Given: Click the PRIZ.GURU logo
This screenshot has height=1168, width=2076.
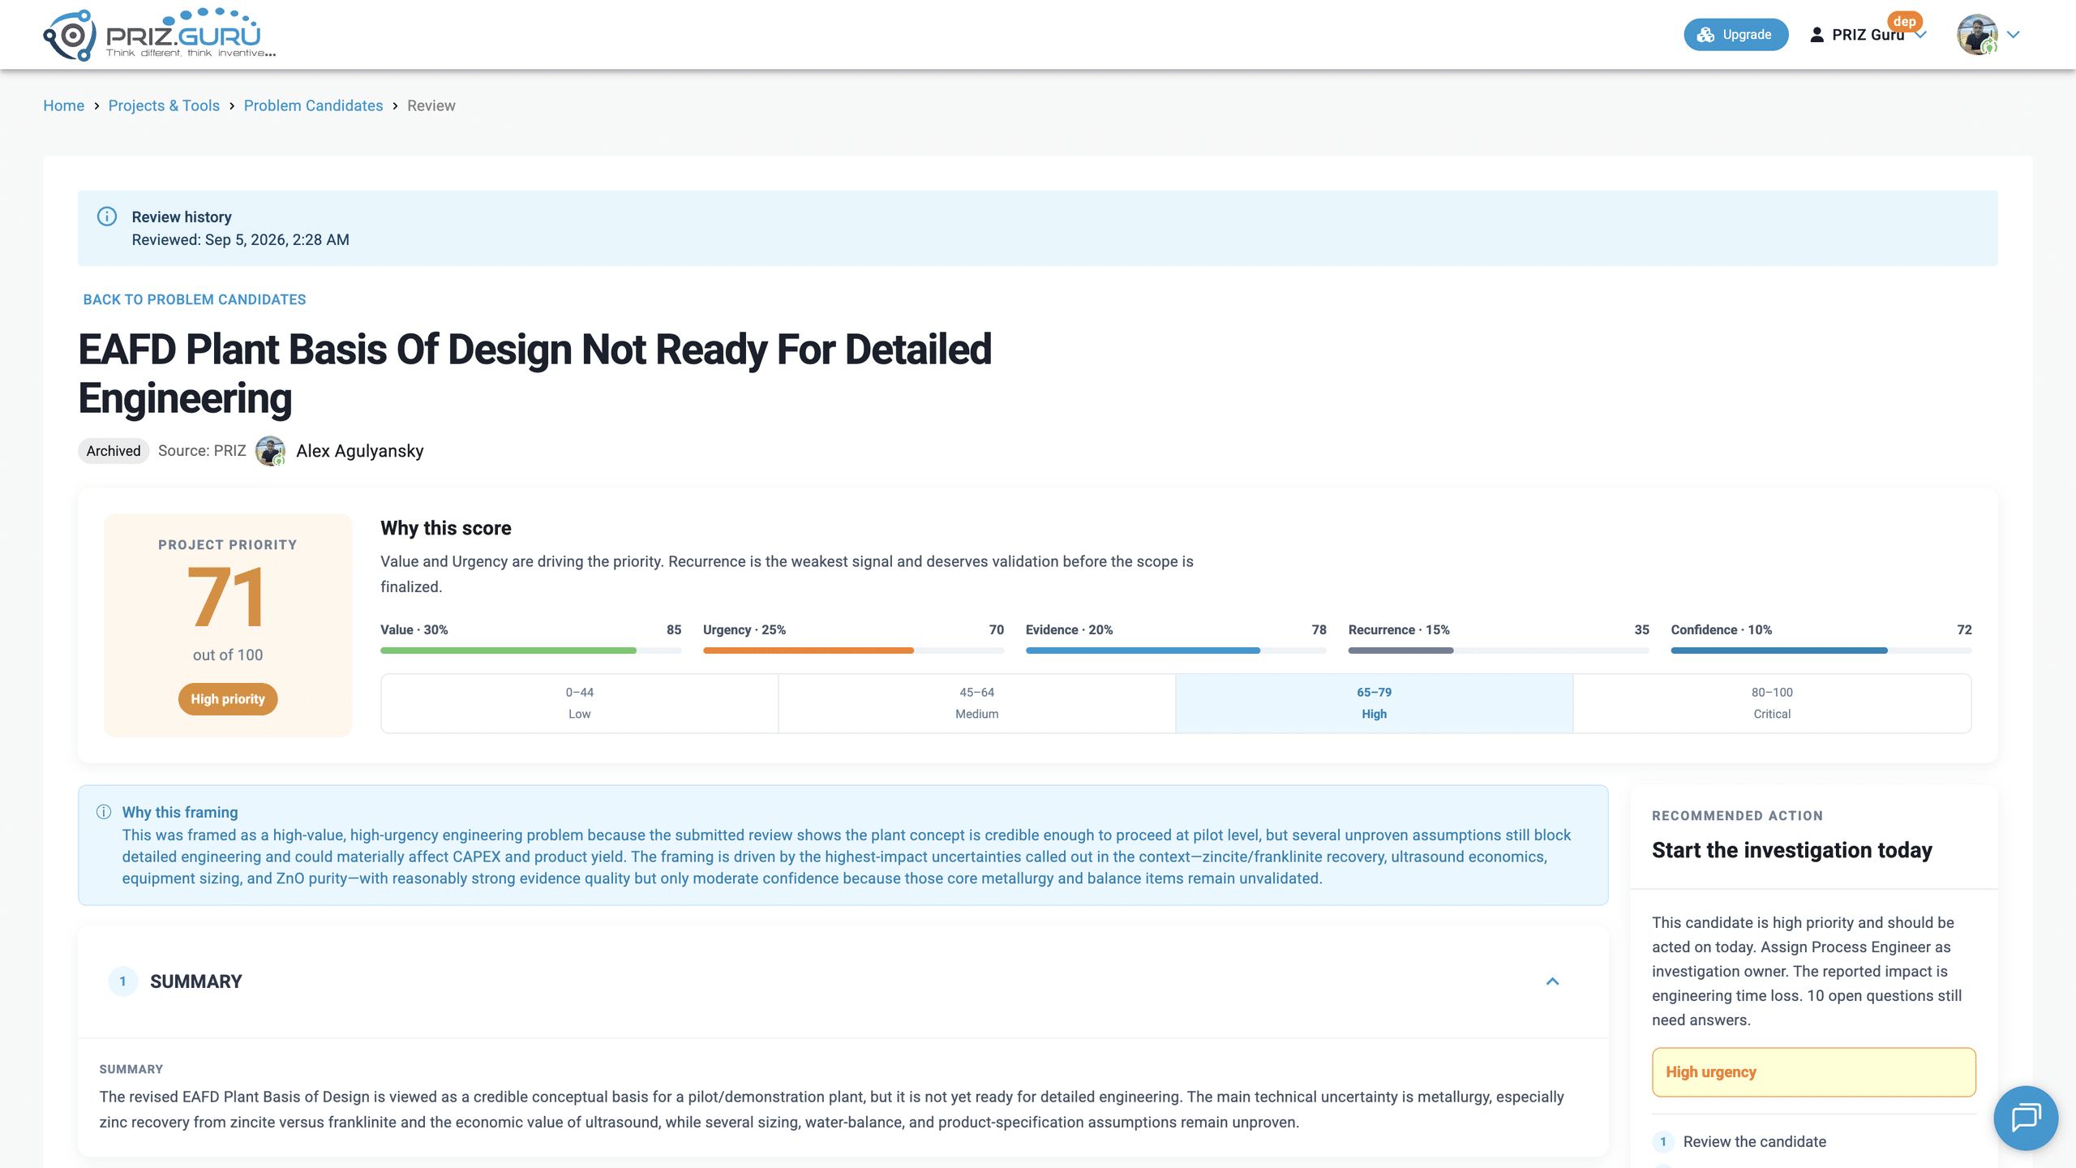Looking at the screenshot, I should pyautogui.click(x=159, y=35).
